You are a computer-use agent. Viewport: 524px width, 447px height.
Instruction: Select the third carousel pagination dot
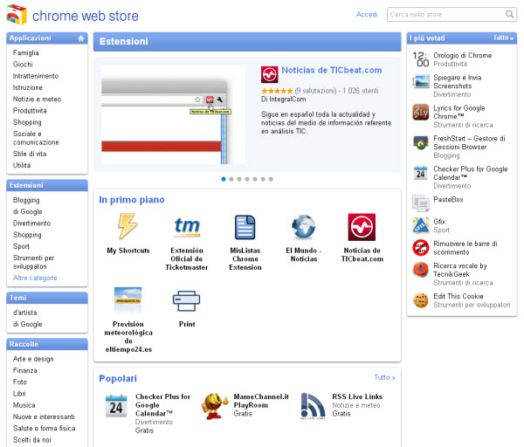[x=239, y=179]
